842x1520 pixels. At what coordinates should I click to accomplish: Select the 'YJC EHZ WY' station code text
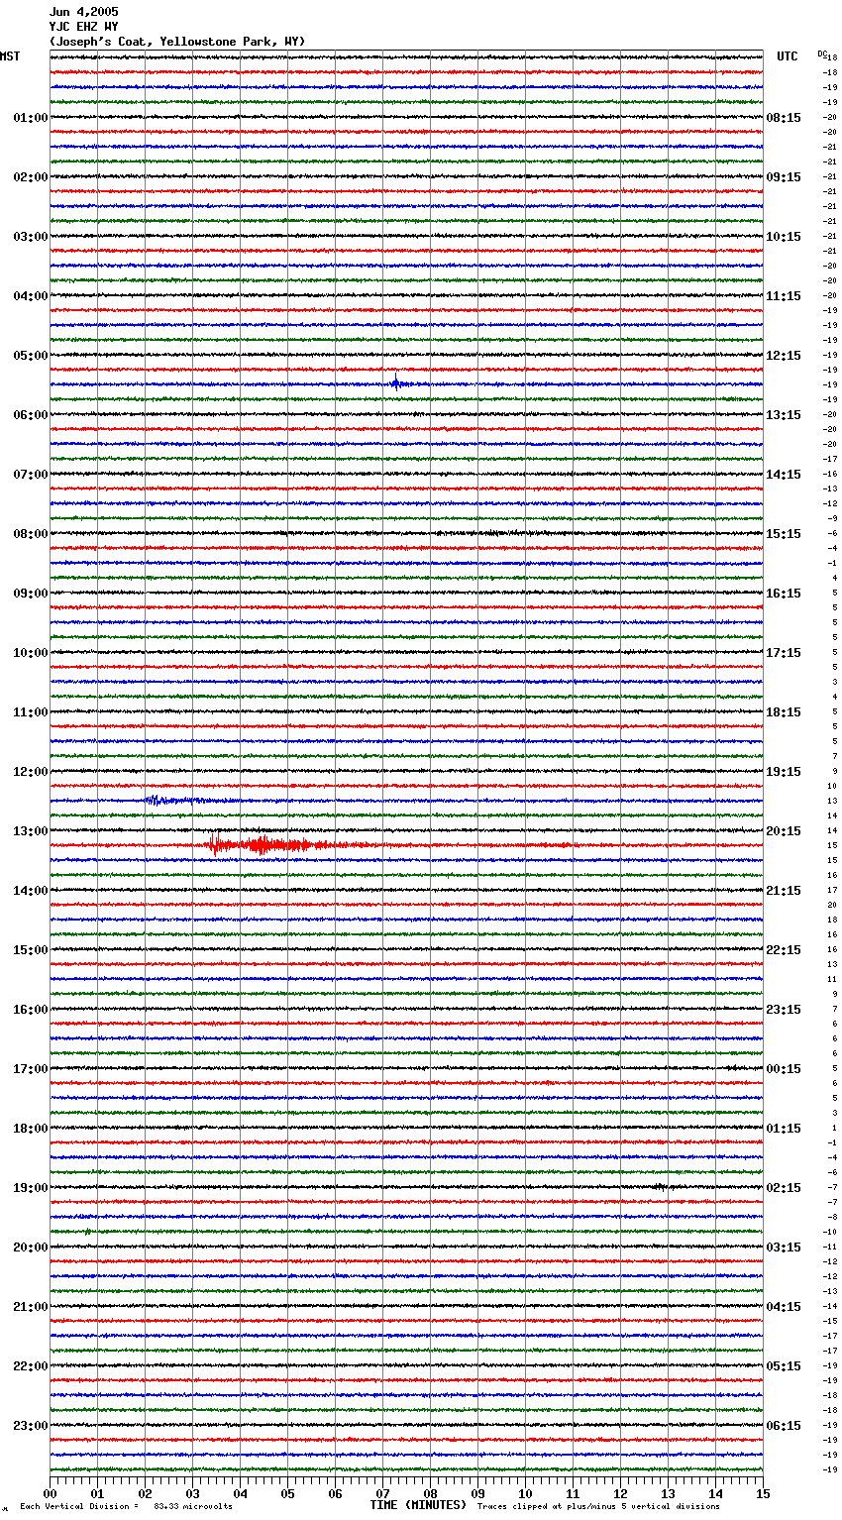(x=84, y=27)
